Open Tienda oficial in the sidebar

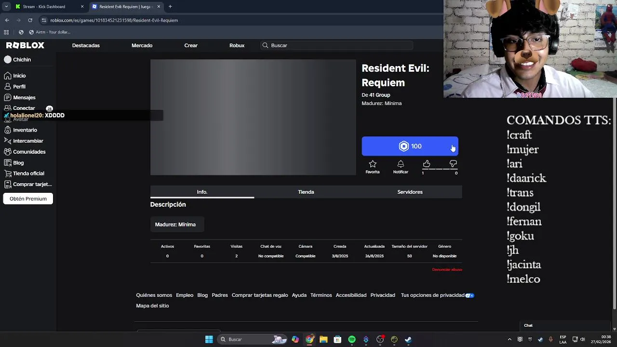(28, 173)
